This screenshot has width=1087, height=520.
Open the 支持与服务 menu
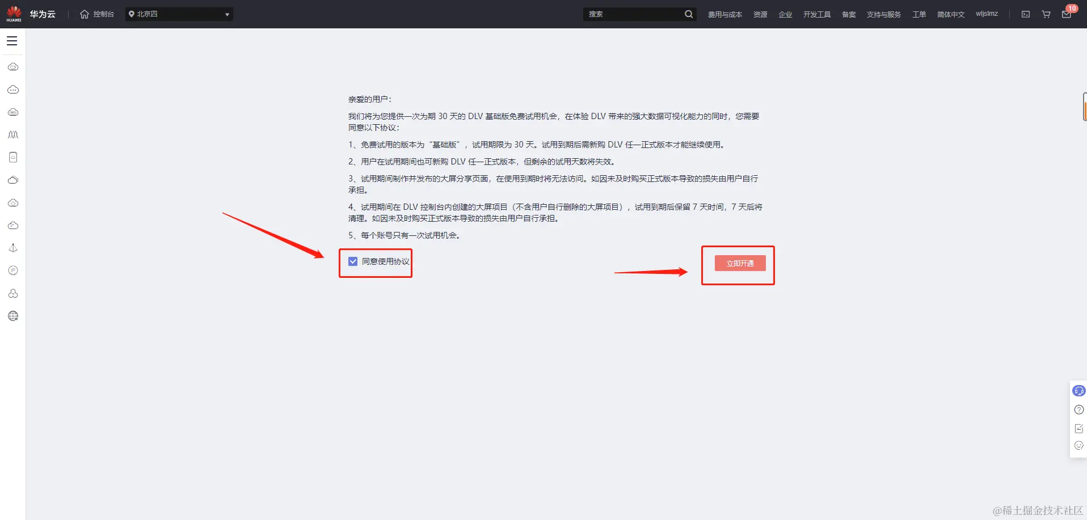point(884,14)
